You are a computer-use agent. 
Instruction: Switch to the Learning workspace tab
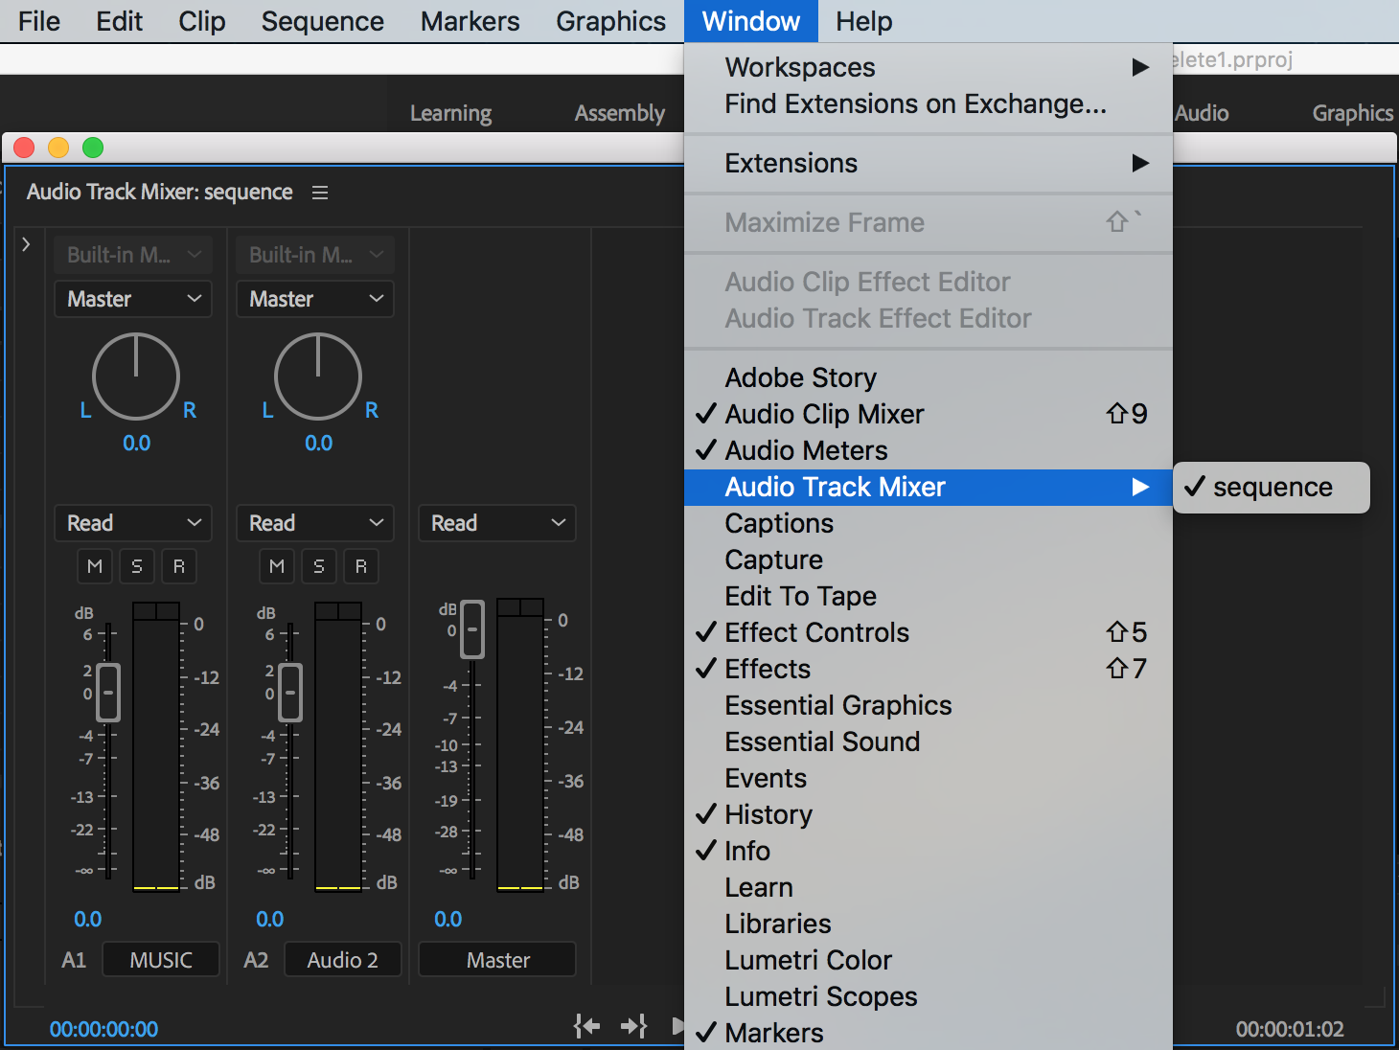pos(450,113)
